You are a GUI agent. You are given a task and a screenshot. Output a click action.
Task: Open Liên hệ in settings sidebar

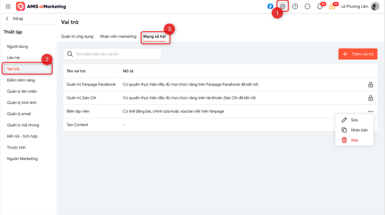coord(13,58)
